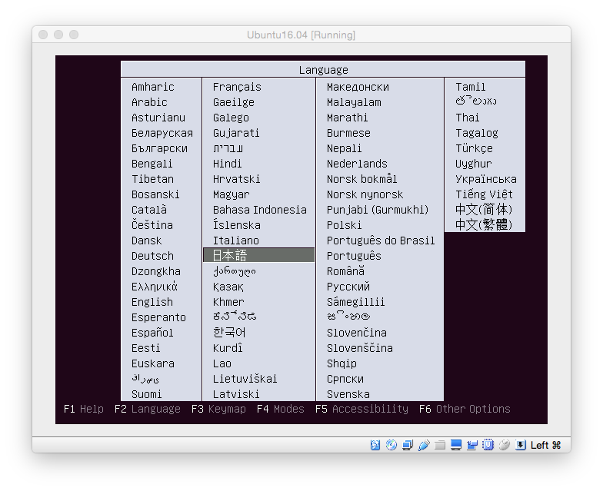Choose Hindi as the language
This screenshot has width=603, height=491.
pyautogui.click(x=228, y=164)
